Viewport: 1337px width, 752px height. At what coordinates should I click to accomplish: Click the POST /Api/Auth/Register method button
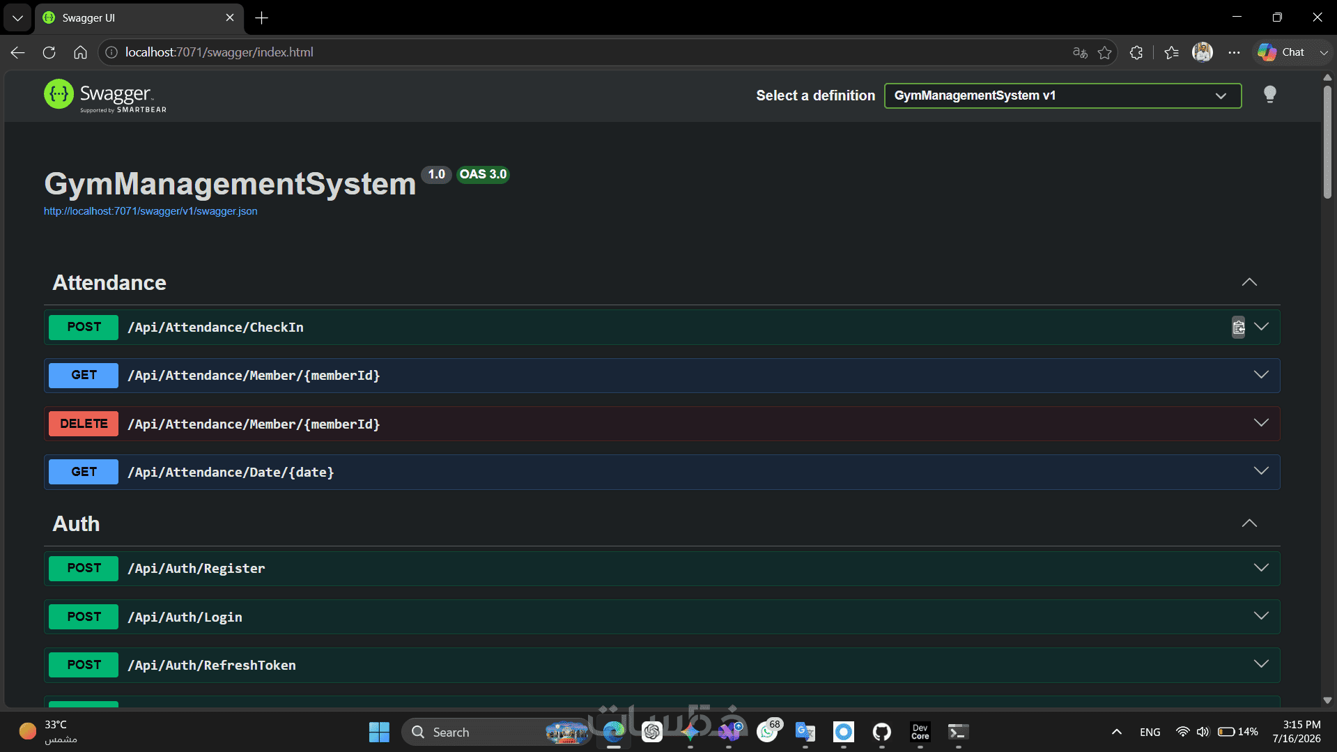(84, 568)
